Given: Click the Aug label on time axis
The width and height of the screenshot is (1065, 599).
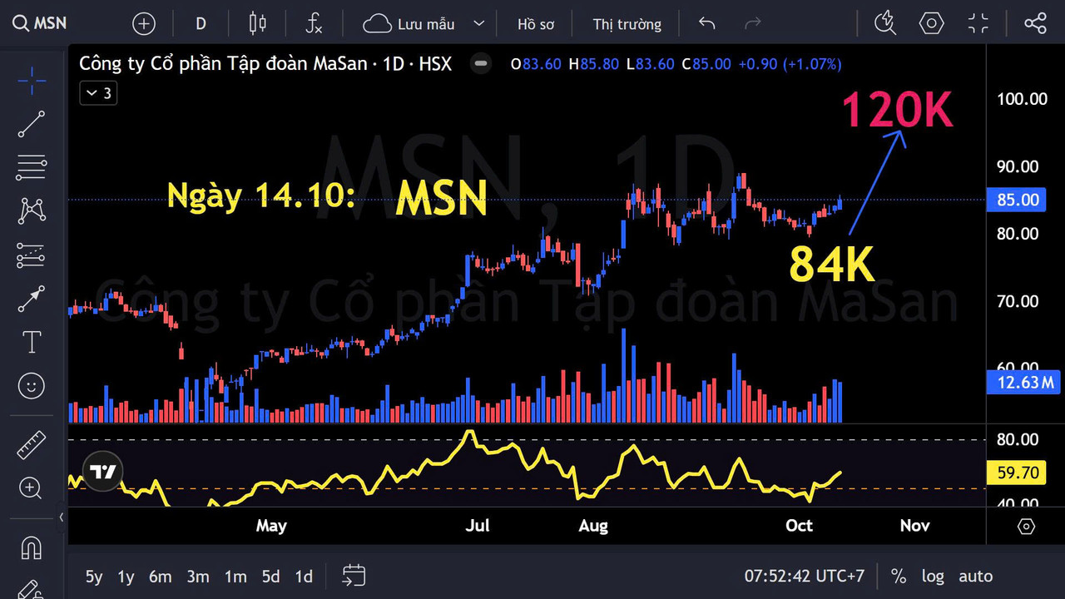Looking at the screenshot, I should pyautogui.click(x=593, y=526).
